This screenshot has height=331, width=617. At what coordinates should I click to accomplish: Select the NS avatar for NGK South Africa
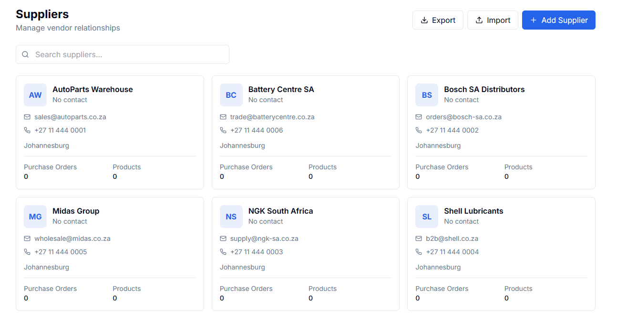click(x=231, y=216)
